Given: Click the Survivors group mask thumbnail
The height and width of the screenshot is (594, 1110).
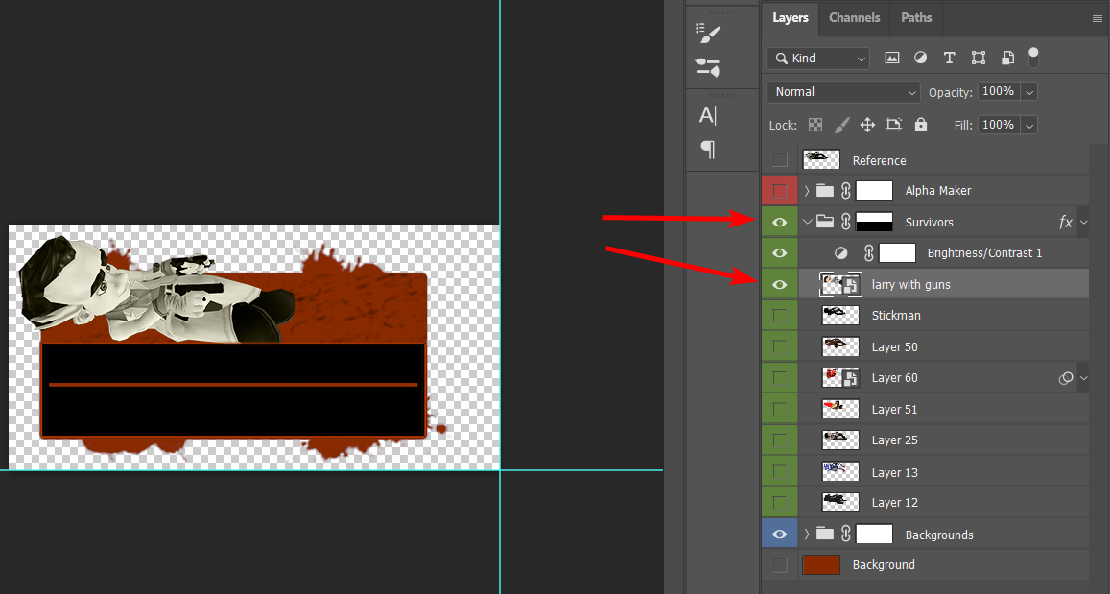Looking at the screenshot, I should point(874,223).
